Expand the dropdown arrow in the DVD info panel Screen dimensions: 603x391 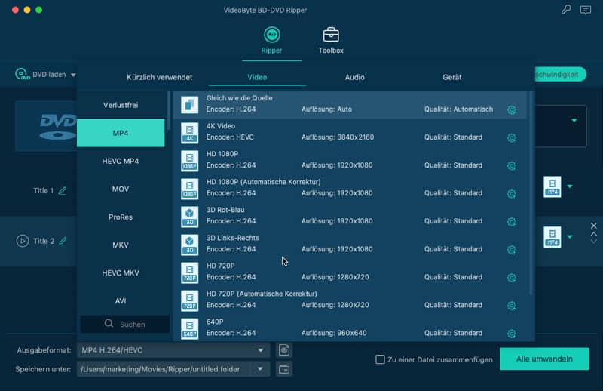[x=574, y=121]
